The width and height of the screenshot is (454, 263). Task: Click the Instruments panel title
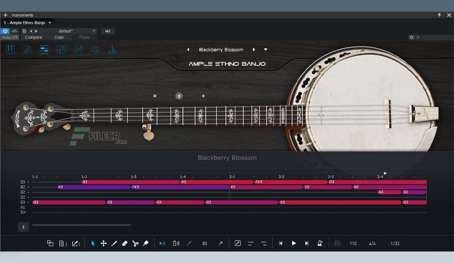coord(22,15)
